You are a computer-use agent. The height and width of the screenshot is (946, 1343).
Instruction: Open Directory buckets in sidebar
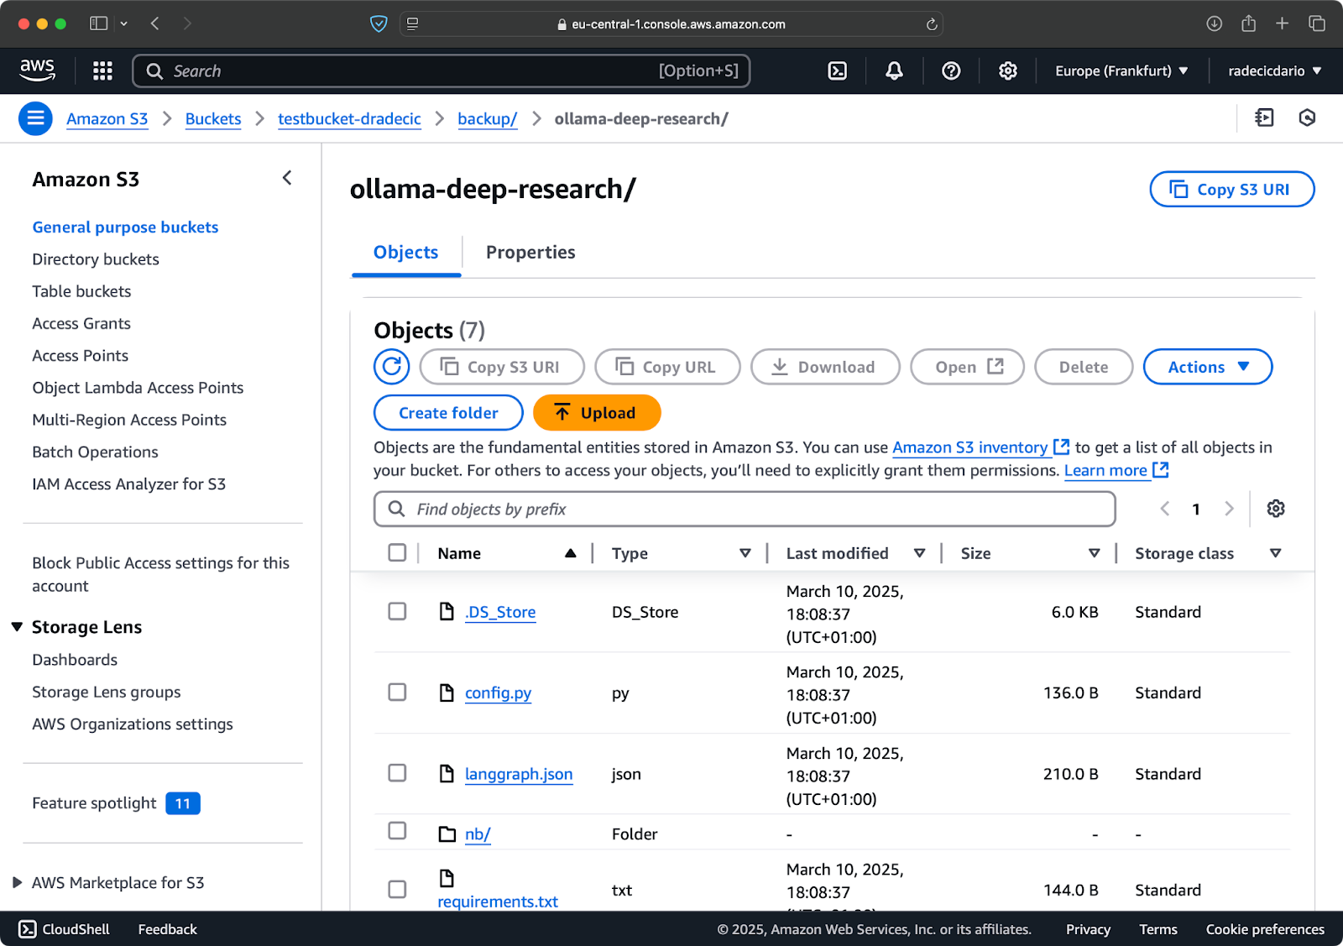(96, 259)
